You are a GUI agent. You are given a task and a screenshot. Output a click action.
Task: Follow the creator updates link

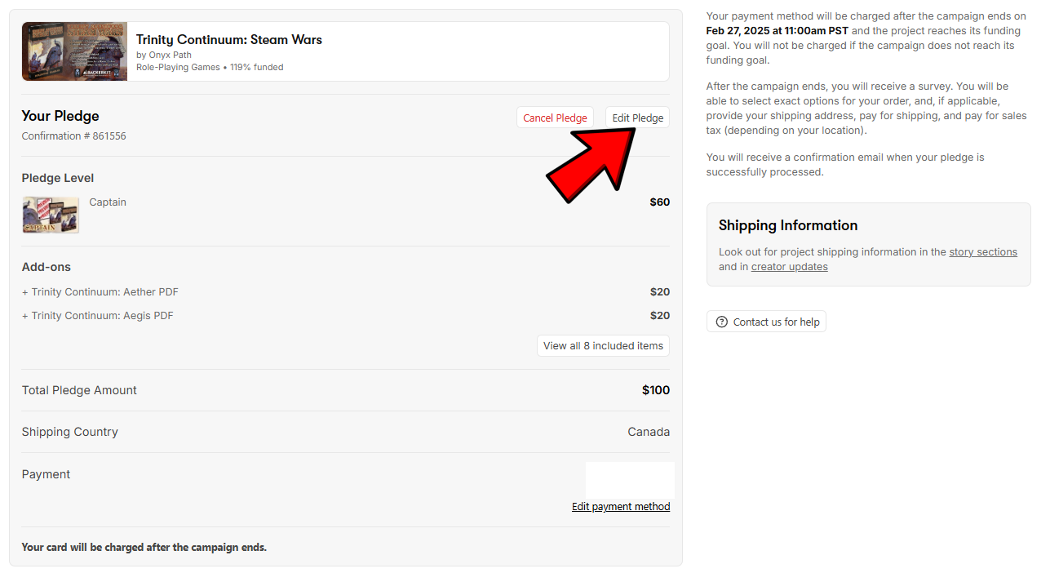(x=789, y=267)
